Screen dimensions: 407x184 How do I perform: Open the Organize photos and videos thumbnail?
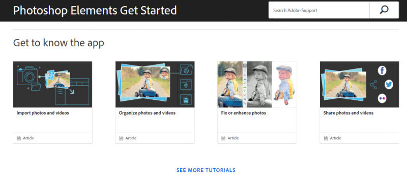coord(155,84)
